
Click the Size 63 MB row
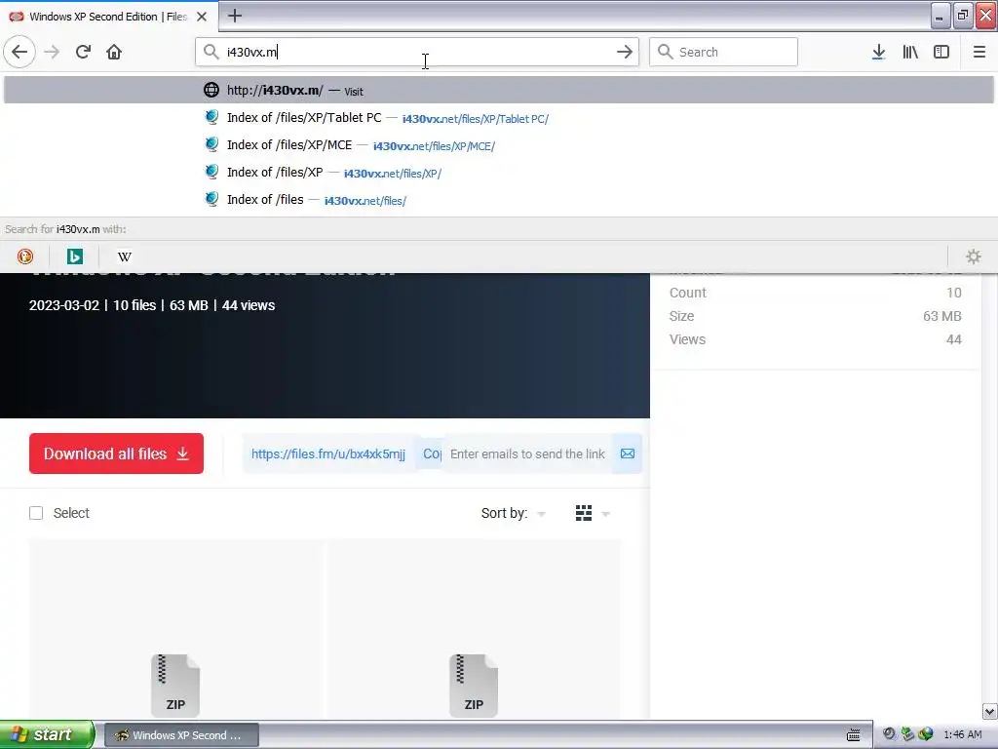coord(816,316)
